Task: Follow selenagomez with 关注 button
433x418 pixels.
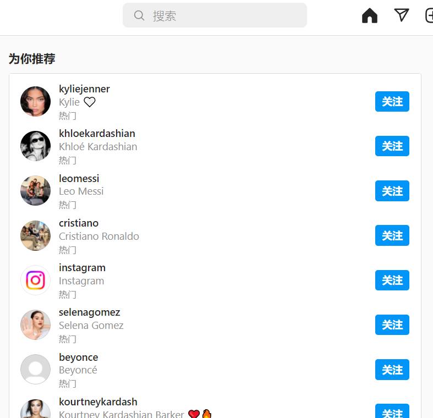Action: pyautogui.click(x=392, y=324)
